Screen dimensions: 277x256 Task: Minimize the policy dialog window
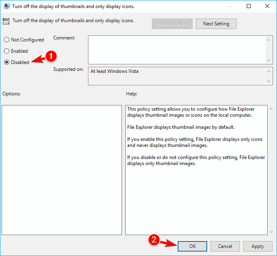230,6
